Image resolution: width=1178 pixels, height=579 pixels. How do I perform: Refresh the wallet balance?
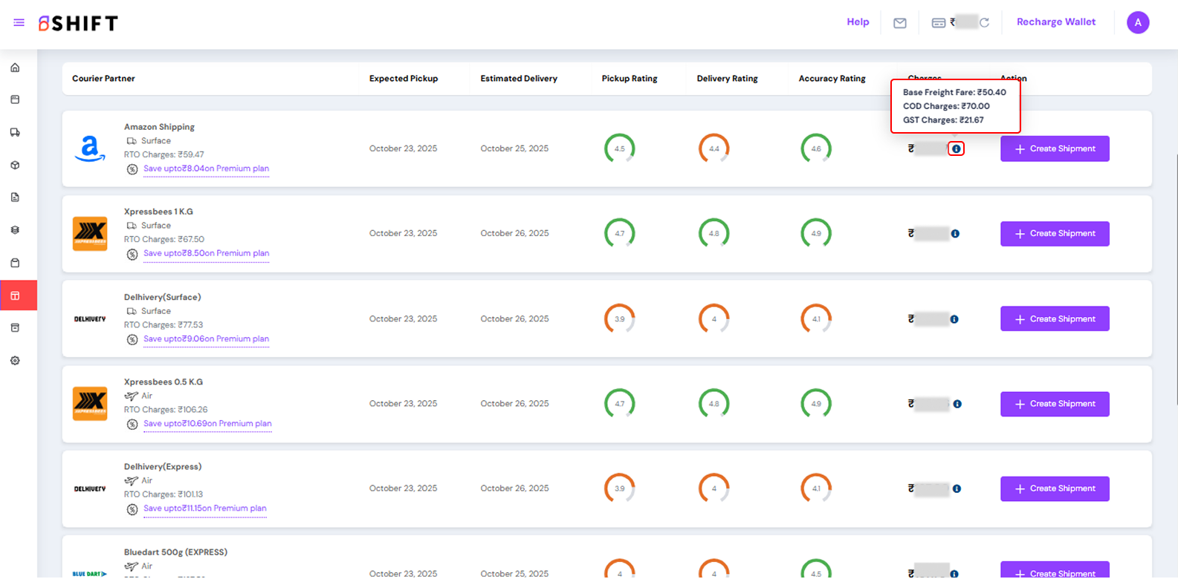984,23
